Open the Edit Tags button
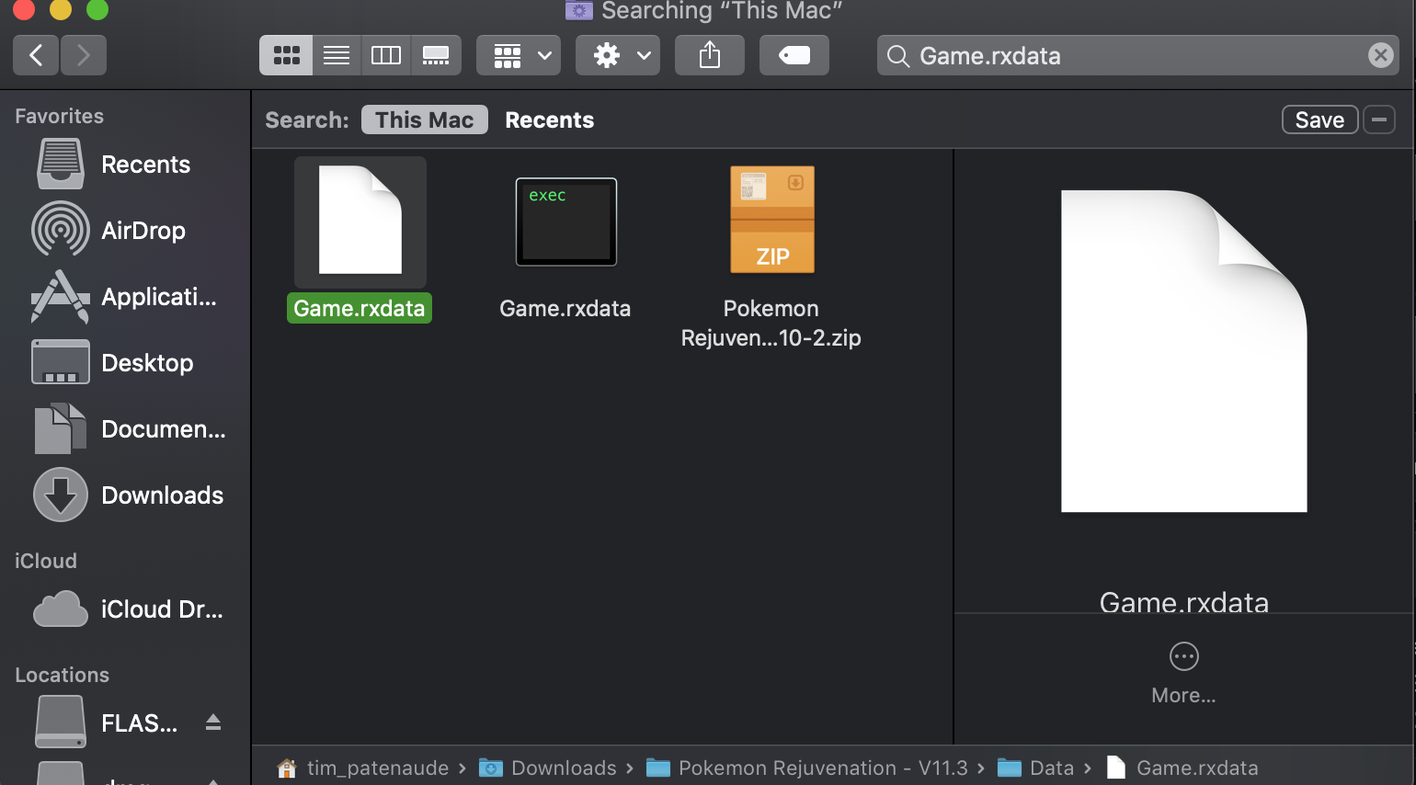This screenshot has width=1416, height=785. pos(794,56)
